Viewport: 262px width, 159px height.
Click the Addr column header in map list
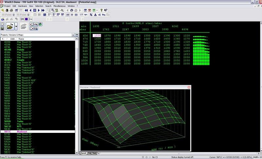click(x=13, y=39)
